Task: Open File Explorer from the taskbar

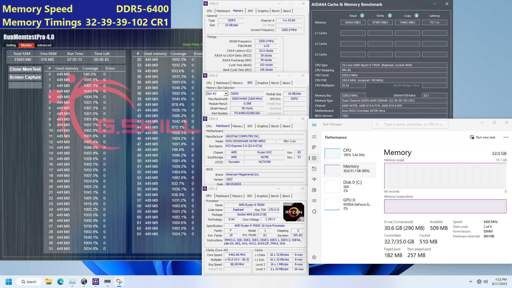Action: 49,282
